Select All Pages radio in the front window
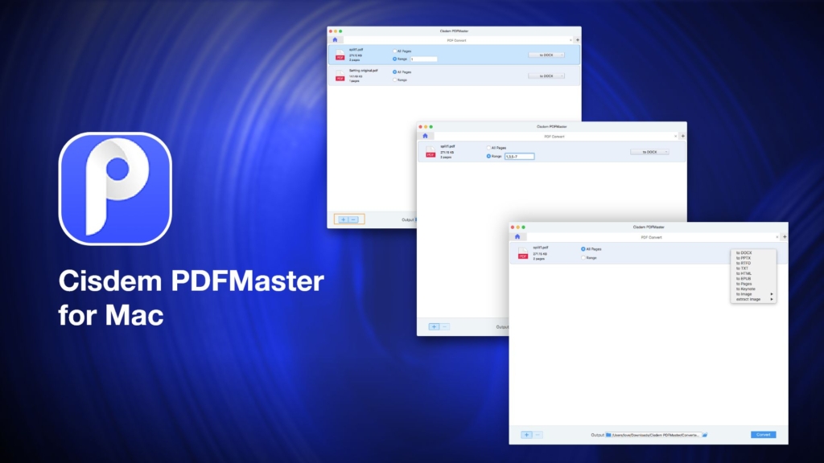 [x=583, y=249]
